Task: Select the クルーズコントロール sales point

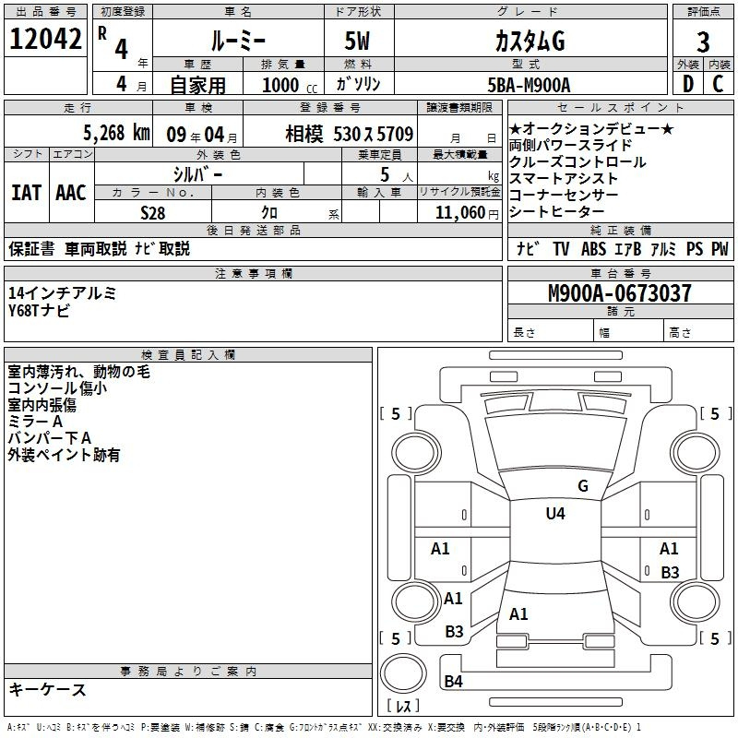Action: pyautogui.click(x=577, y=162)
